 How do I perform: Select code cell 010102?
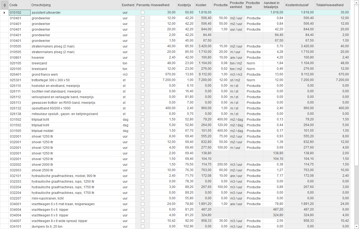pos(20,13)
